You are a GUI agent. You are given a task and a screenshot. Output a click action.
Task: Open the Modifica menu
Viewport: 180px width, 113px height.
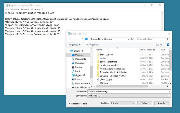(15, 9)
